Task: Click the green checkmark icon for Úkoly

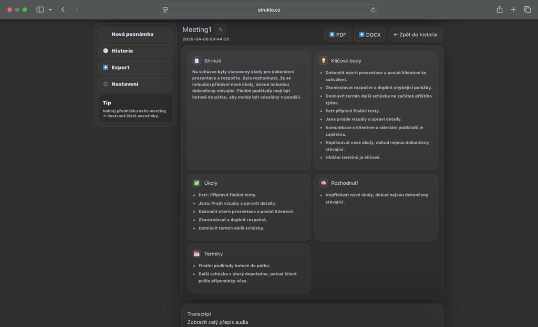Action: 196,183
